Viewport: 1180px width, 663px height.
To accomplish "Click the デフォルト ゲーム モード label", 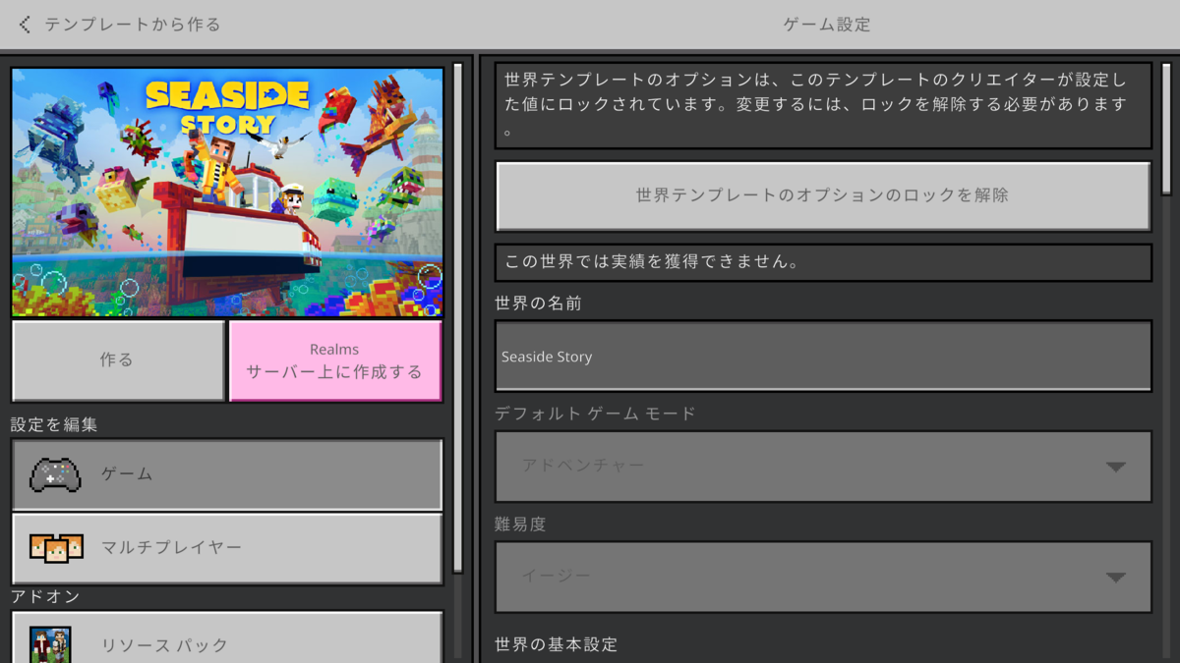I will 595,414.
